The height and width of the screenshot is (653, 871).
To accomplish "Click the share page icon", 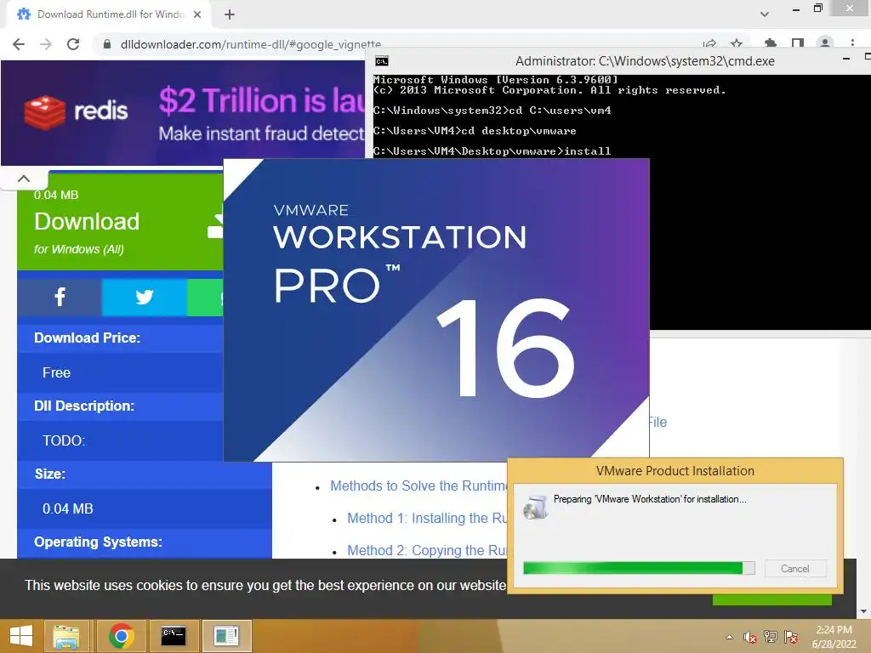I will (709, 44).
